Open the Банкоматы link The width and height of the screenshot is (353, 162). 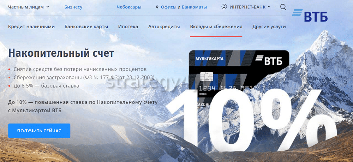point(195,7)
